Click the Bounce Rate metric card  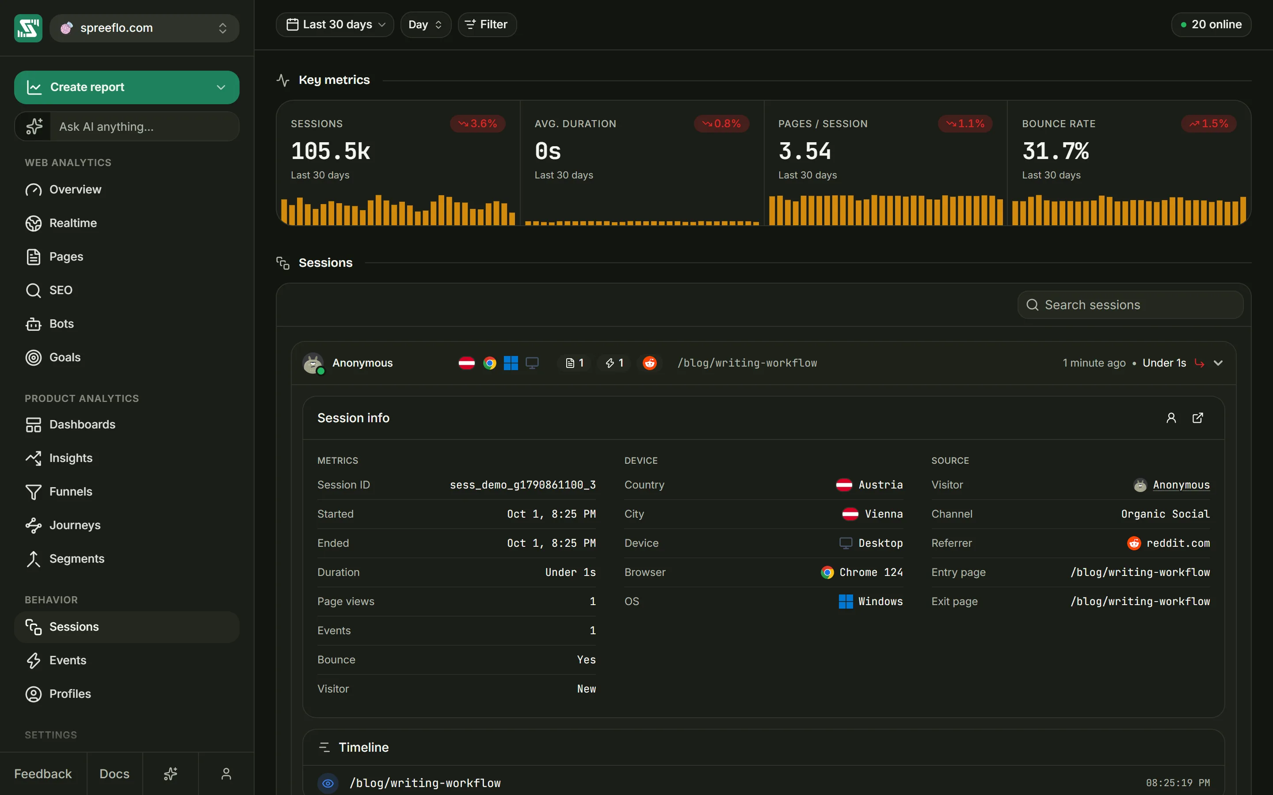[1129, 163]
